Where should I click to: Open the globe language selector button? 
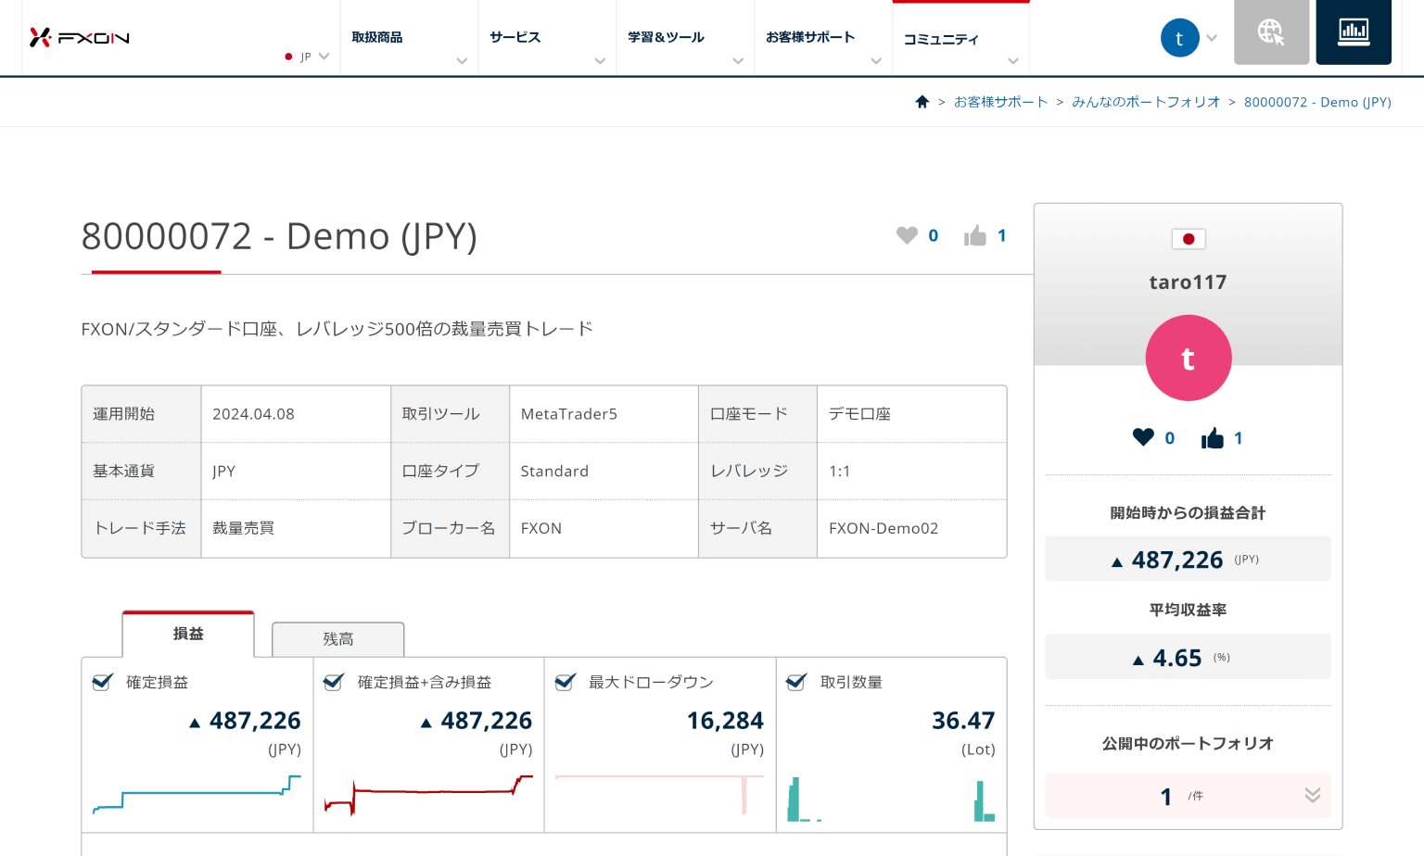click(x=1271, y=32)
